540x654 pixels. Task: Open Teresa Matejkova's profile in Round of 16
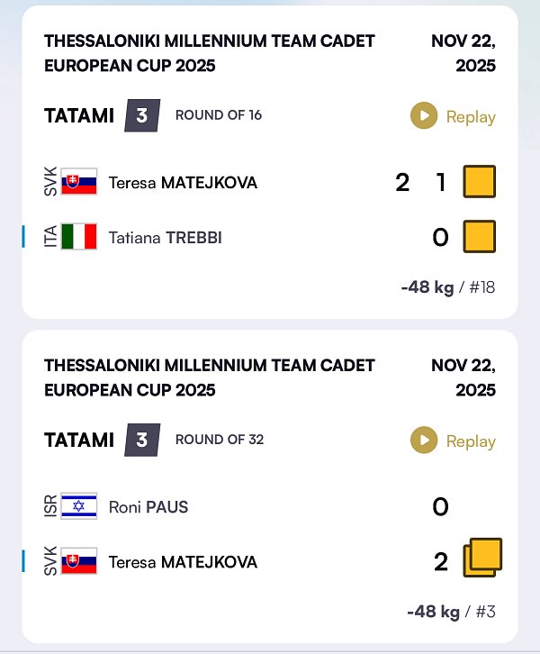pos(183,183)
